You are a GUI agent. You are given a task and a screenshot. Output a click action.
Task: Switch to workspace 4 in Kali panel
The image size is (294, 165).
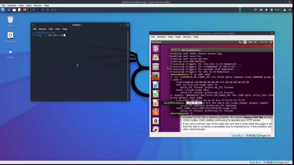pos(52,10)
